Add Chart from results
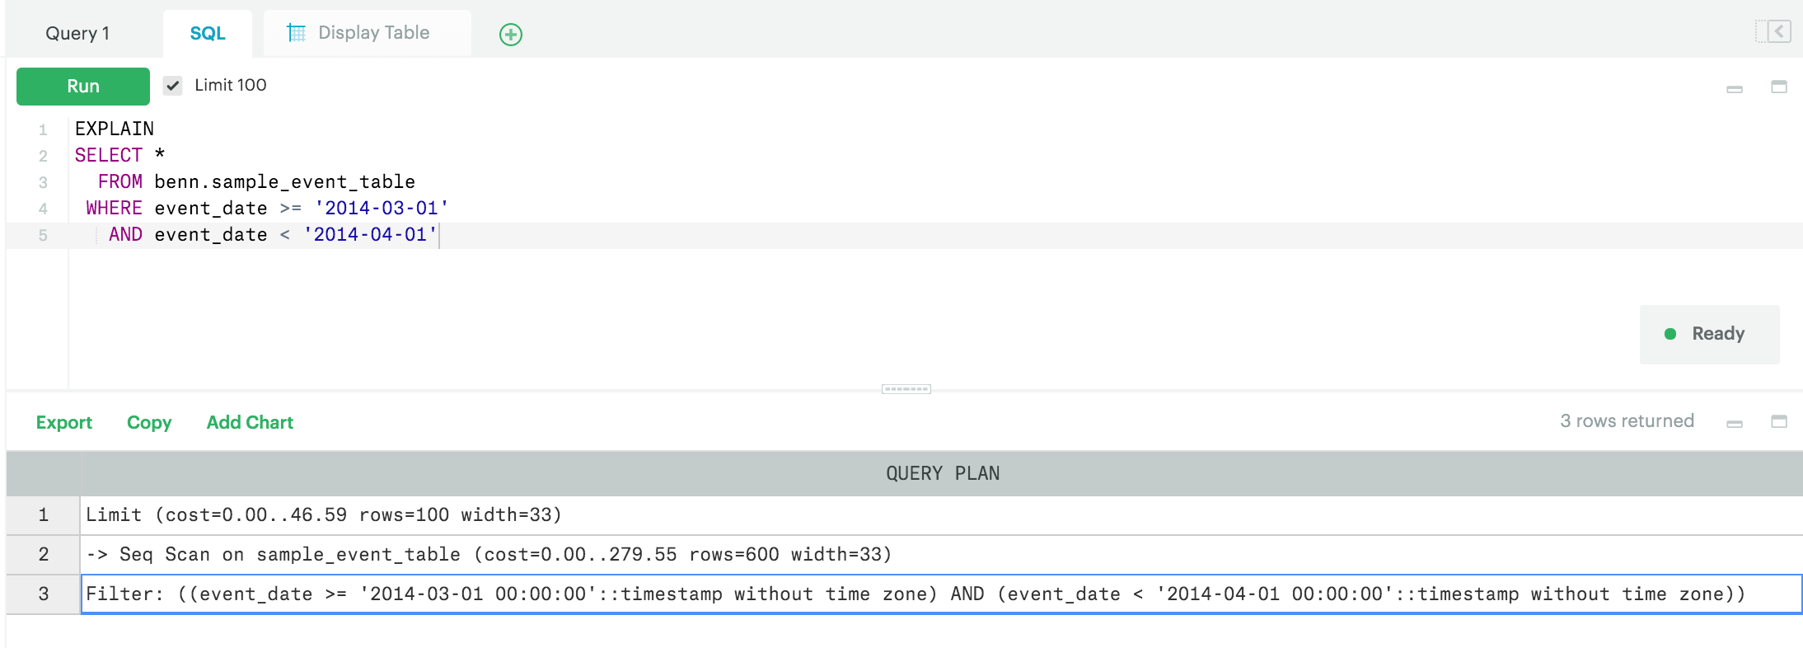This screenshot has height=648, width=1803. coord(250,422)
